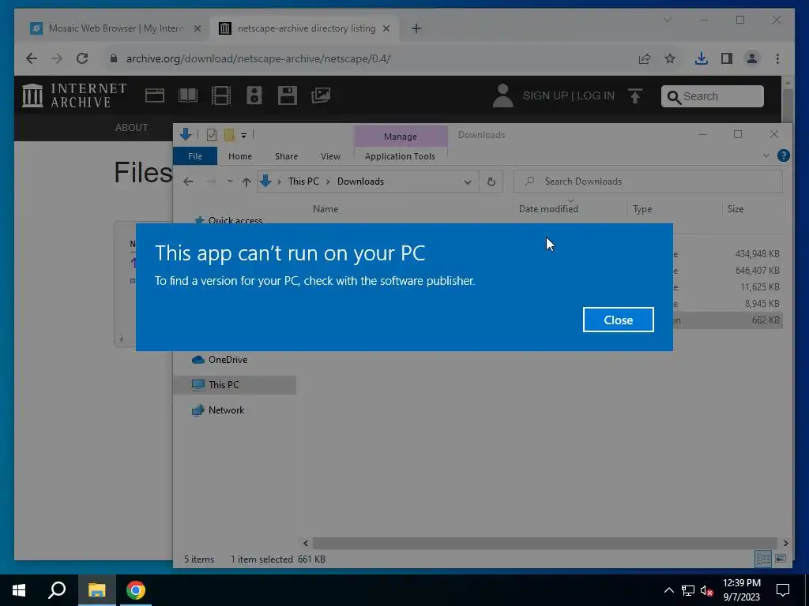This screenshot has width=809, height=606.
Task: Open View tab in Explorer ribbon
Action: coord(330,156)
